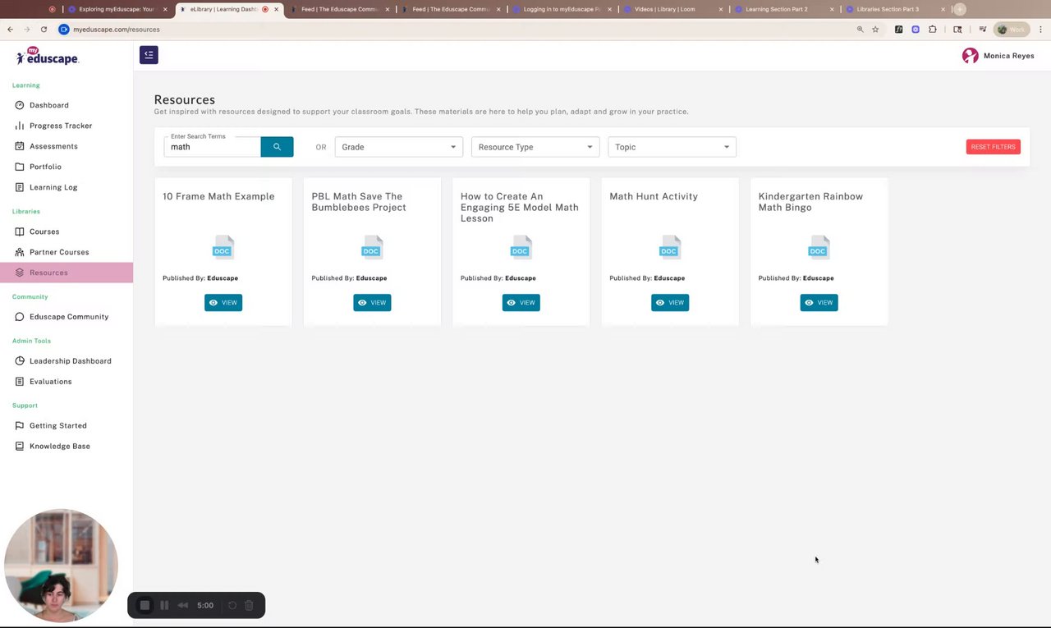Collapse the sidebar with the menu toggle icon
This screenshot has width=1051, height=628.
coord(149,55)
